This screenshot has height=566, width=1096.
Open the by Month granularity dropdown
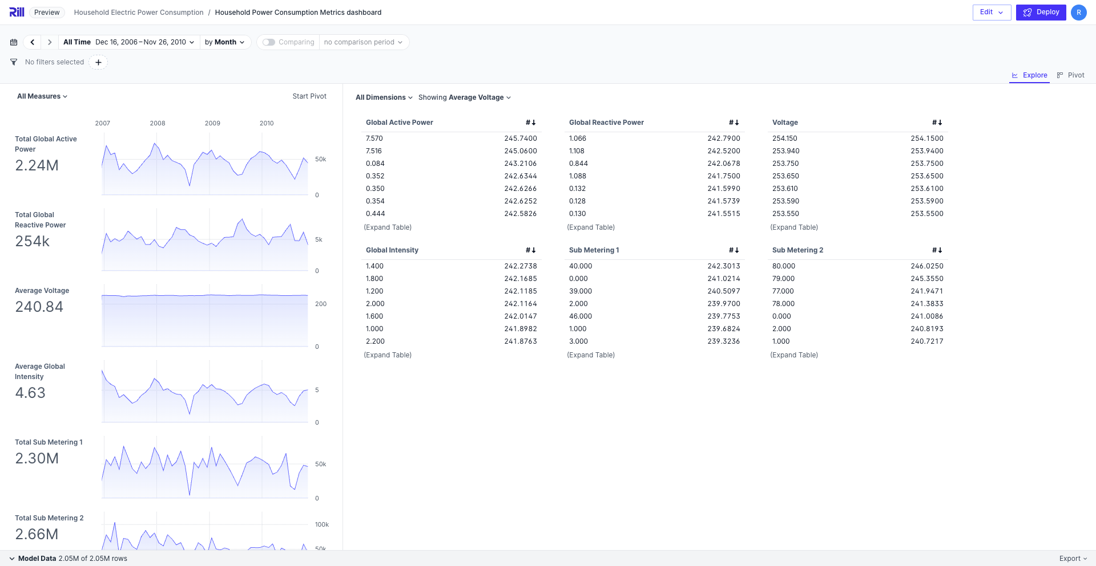click(225, 42)
